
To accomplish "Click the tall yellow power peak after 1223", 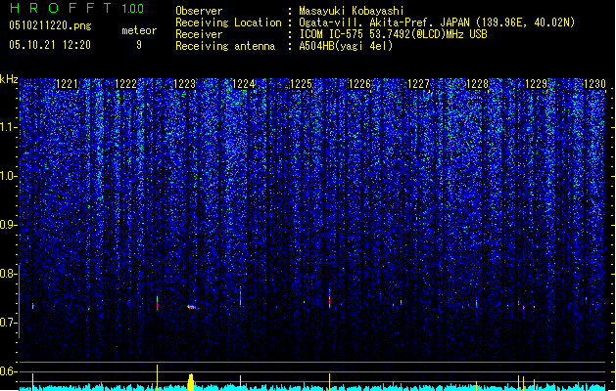I will tap(191, 382).
